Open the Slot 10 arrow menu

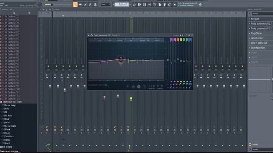point(250,62)
